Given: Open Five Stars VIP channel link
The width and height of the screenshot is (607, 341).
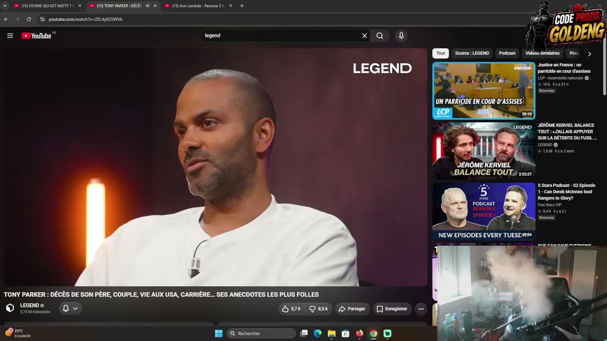Looking at the screenshot, I should click(550, 205).
